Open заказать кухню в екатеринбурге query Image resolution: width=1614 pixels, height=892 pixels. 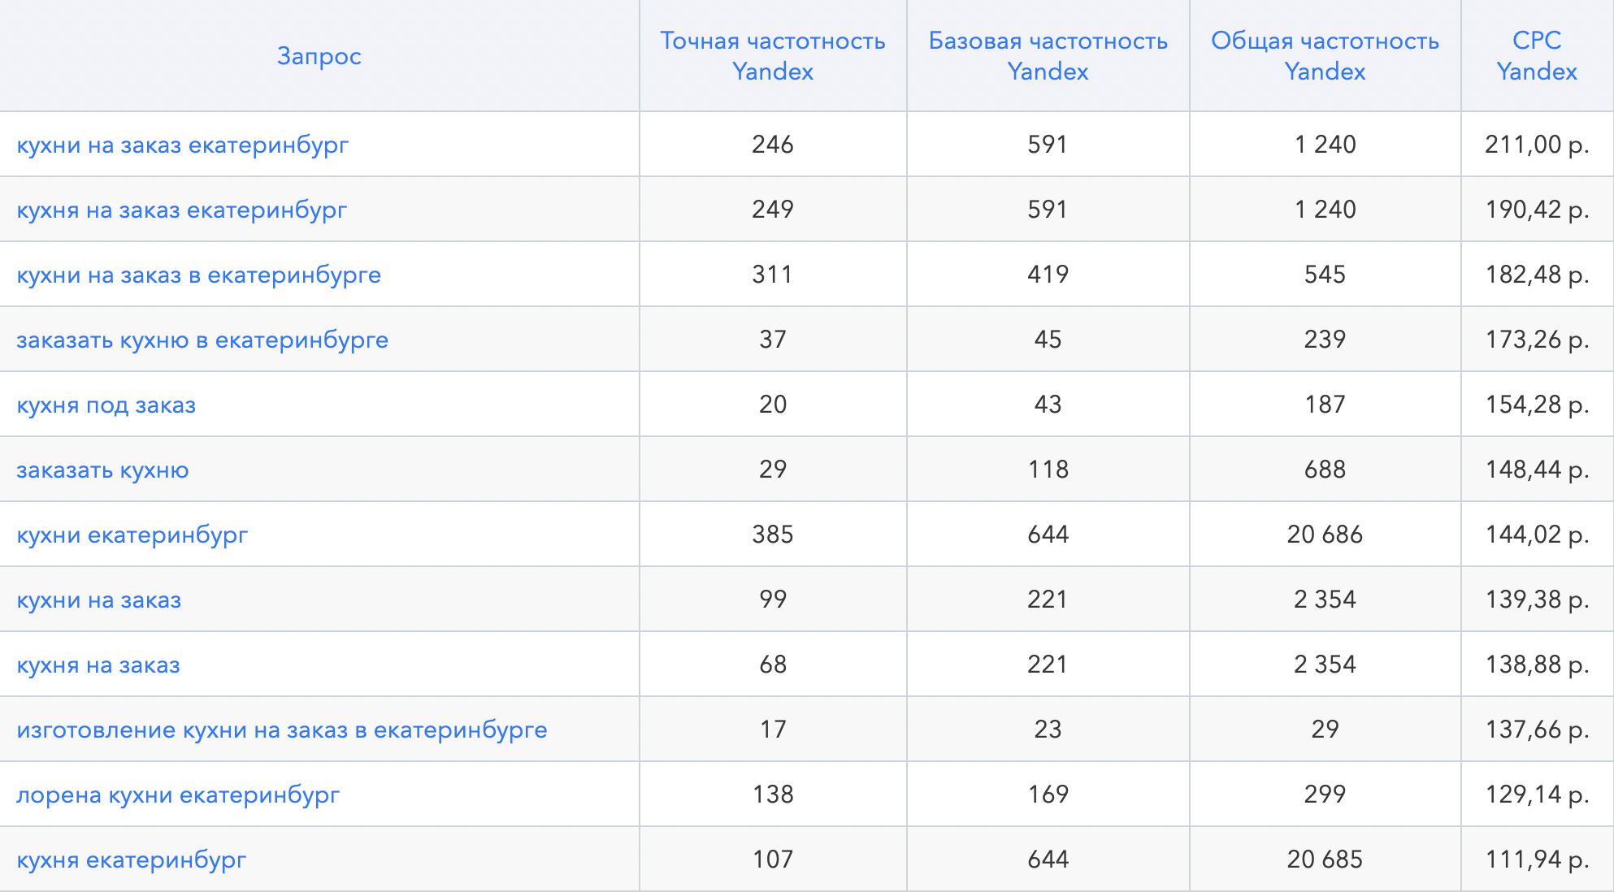202,340
